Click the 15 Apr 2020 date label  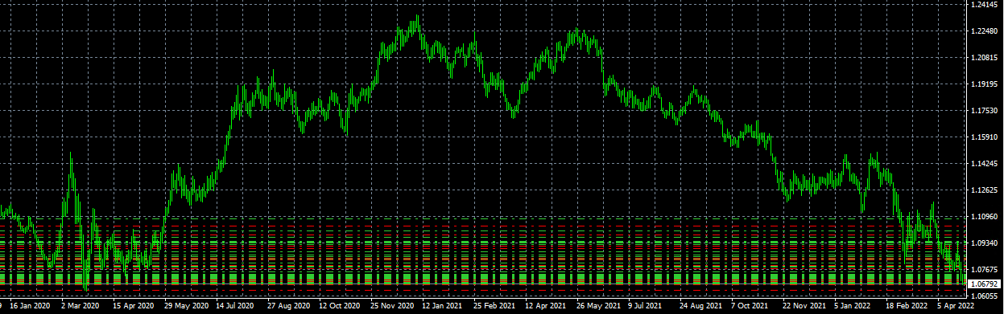(x=133, y=306)
